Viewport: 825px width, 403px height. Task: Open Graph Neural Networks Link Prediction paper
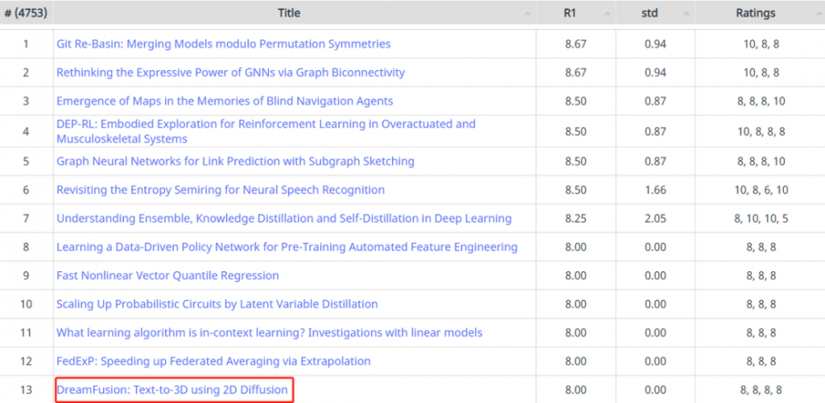click(x=235, y=161)
